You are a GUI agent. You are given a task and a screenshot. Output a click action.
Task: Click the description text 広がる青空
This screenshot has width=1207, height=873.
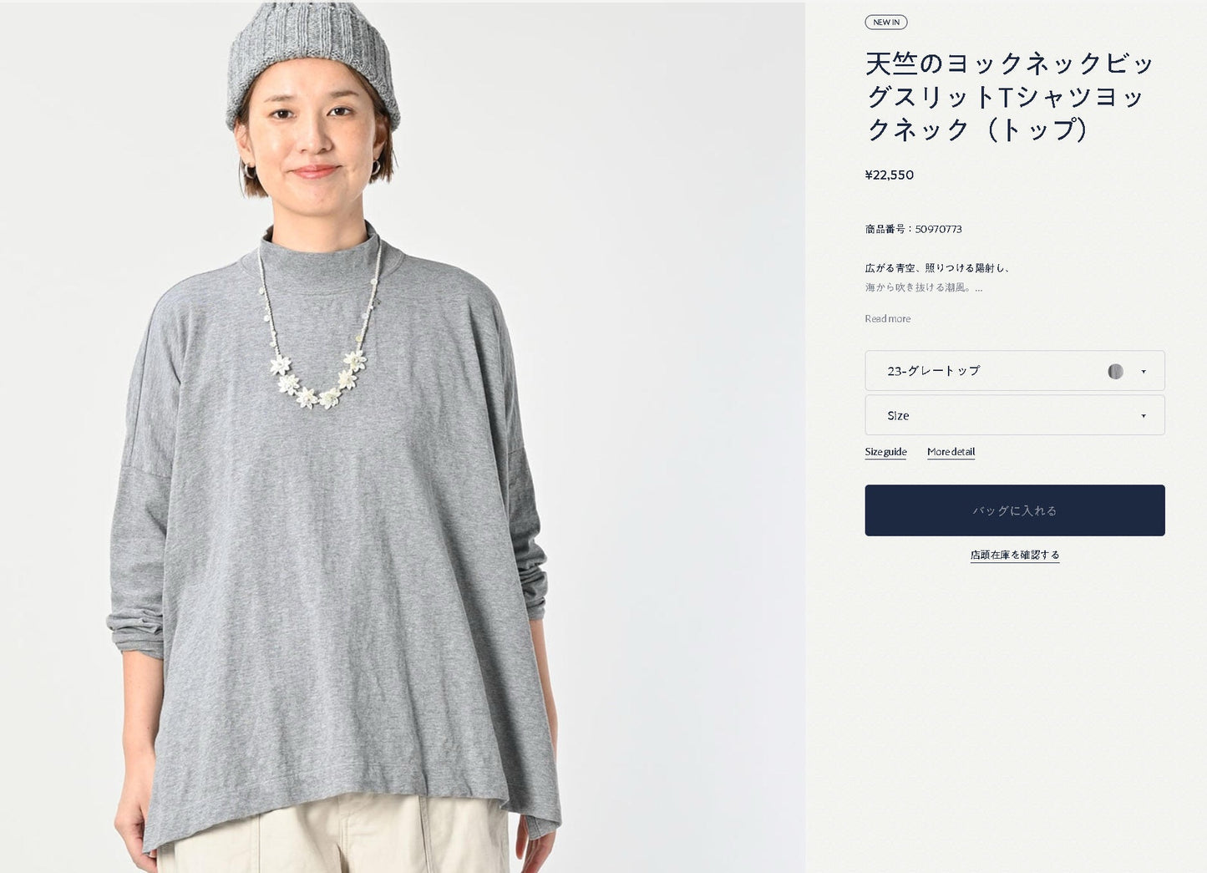pos(939,268)
